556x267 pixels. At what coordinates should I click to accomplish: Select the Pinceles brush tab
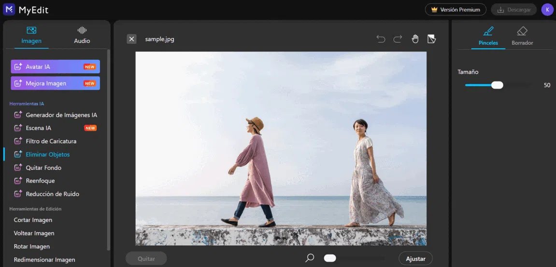(x=488, y=36)
